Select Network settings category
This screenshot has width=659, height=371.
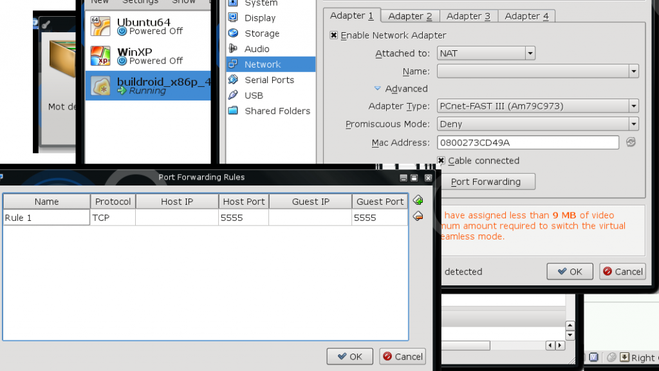pyautogui.click(x=271, y=64)
